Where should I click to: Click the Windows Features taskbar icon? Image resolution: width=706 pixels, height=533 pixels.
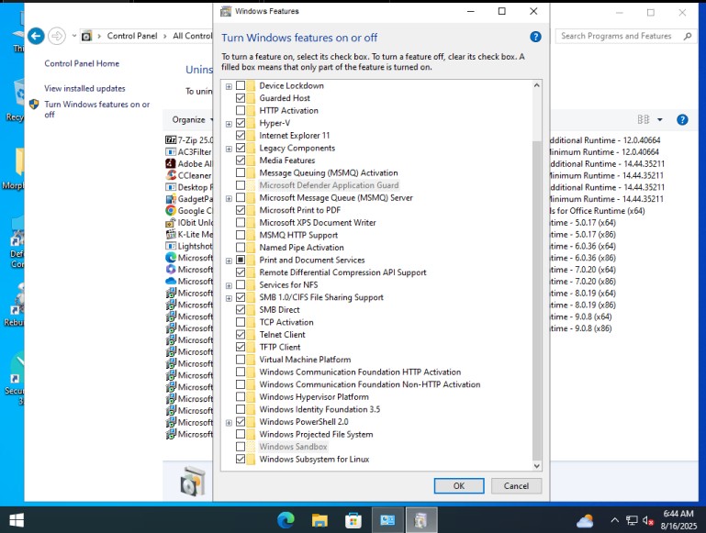click(x=421, y=520)
